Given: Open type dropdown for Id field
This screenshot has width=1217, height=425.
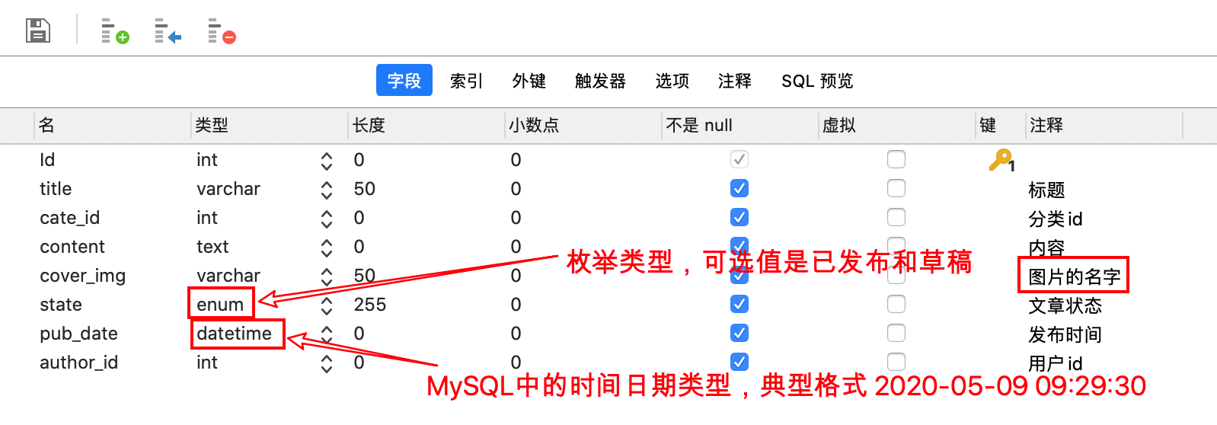Looking at the screenshot, I should [327, 161].
